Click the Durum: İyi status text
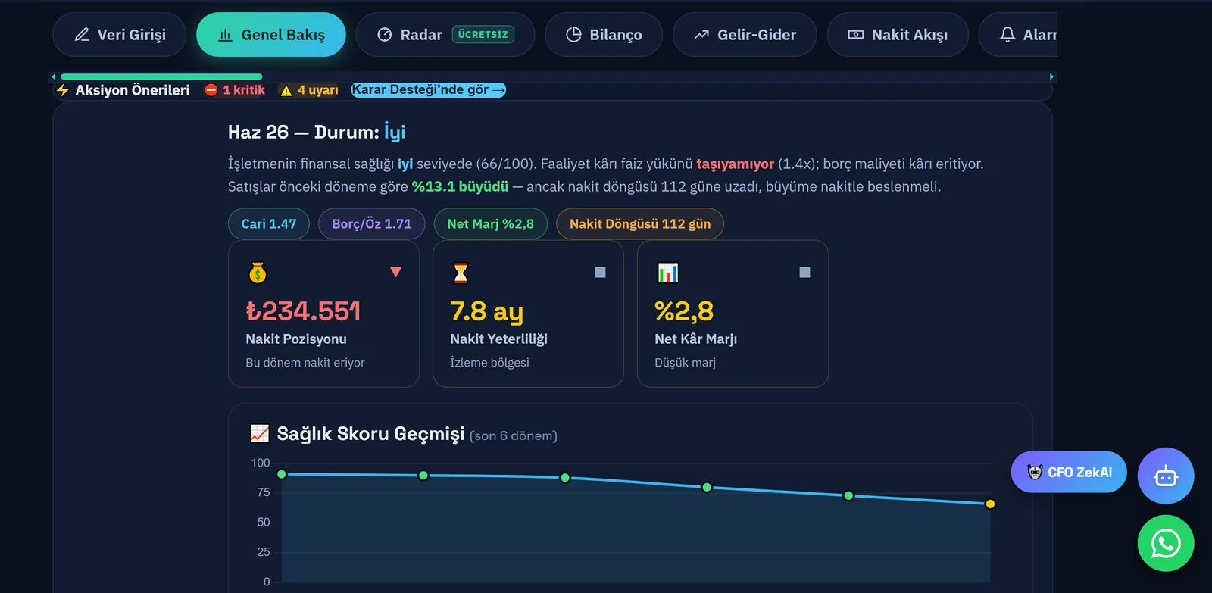The width and height of the screenshot is (1212, 593). tap(360, 132)
